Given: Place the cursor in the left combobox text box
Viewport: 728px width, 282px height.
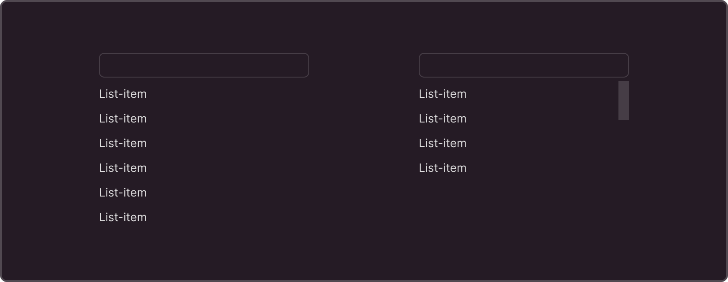Looking at the screenshot, I should point(204,65).
